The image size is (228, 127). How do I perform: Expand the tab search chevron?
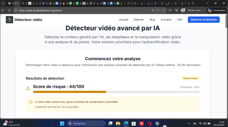click(3, 3)
